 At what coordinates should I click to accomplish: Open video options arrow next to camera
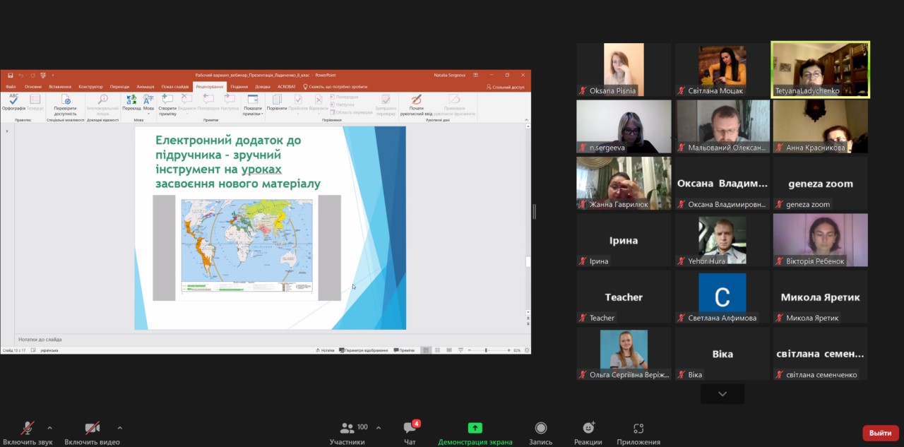click(119, 428)
